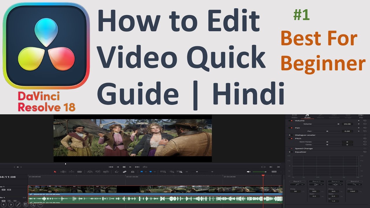Open the flag color dropdown arrow

pyautogui.click(x=146, y=172)
